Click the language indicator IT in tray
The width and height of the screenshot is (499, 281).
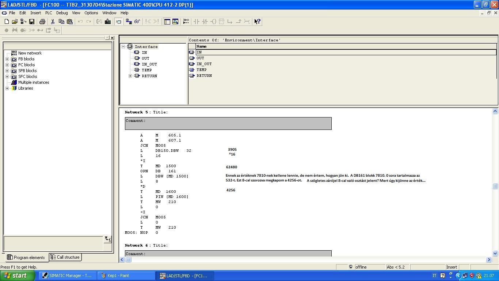coord(434,276)
